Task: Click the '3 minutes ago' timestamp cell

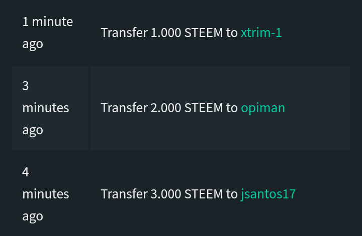Action: pos(50,108)
